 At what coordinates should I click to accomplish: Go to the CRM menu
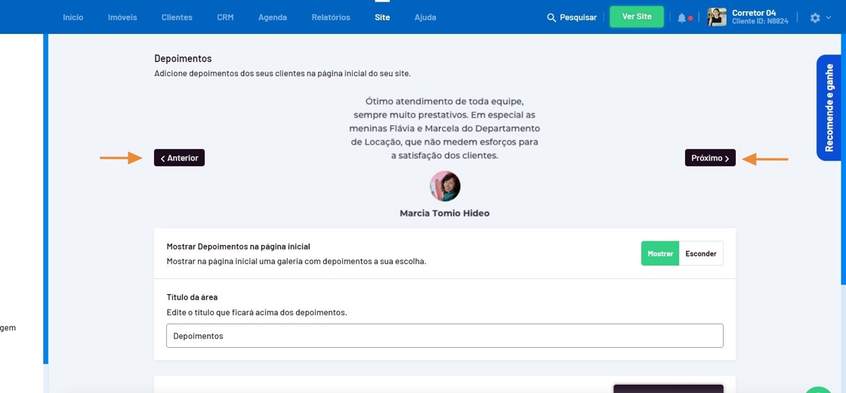[225, 17]
